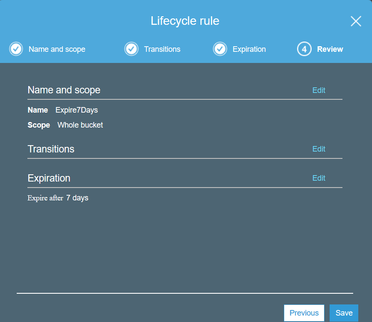
Task: Click the rule name Expire7Days
Action: click(x=77, y=110)
